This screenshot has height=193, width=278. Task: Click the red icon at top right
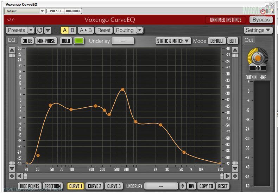point(263,11)
